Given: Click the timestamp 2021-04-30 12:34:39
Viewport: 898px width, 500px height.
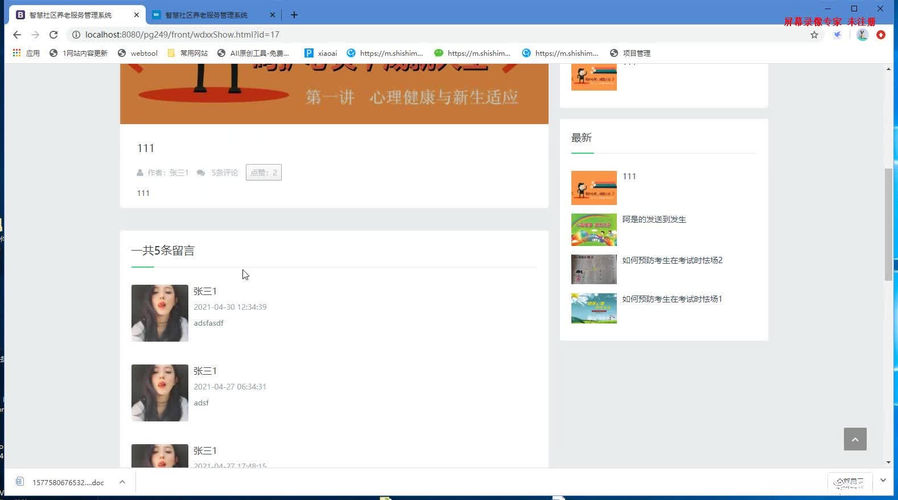Looking at the screenshot, I should click(230, 307).
